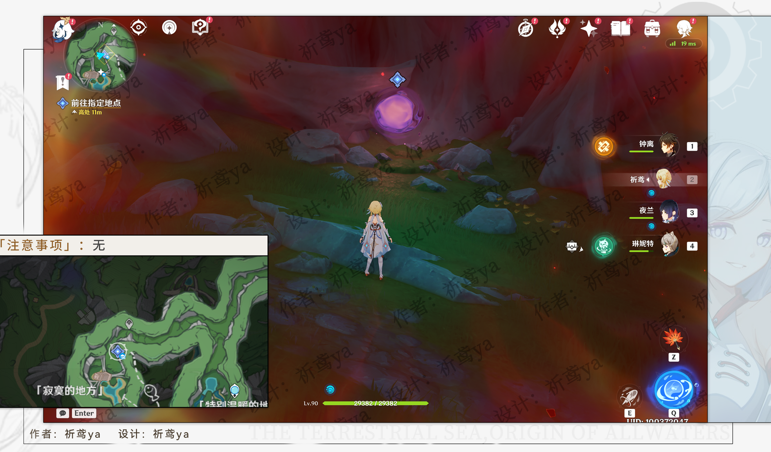Toggle the elemental sight eye icon
The width and height of the screenshot is (771, 452).
[x=138, y=27]
